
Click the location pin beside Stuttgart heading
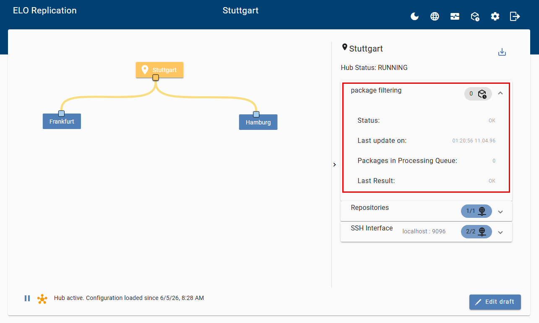click(345, 47)
